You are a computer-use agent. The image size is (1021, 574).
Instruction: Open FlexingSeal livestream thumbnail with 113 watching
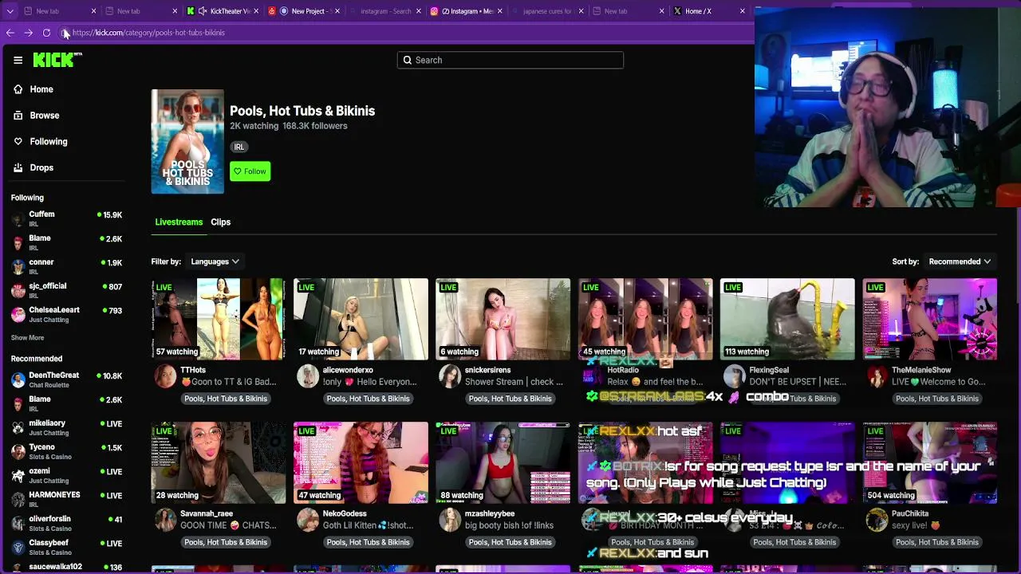coord(787,319)
